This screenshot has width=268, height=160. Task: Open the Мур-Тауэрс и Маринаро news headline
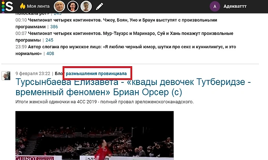(124, 37)
